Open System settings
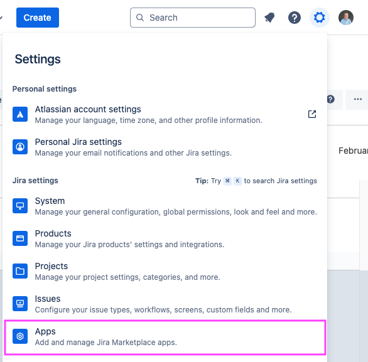 [x=165, y=206]
